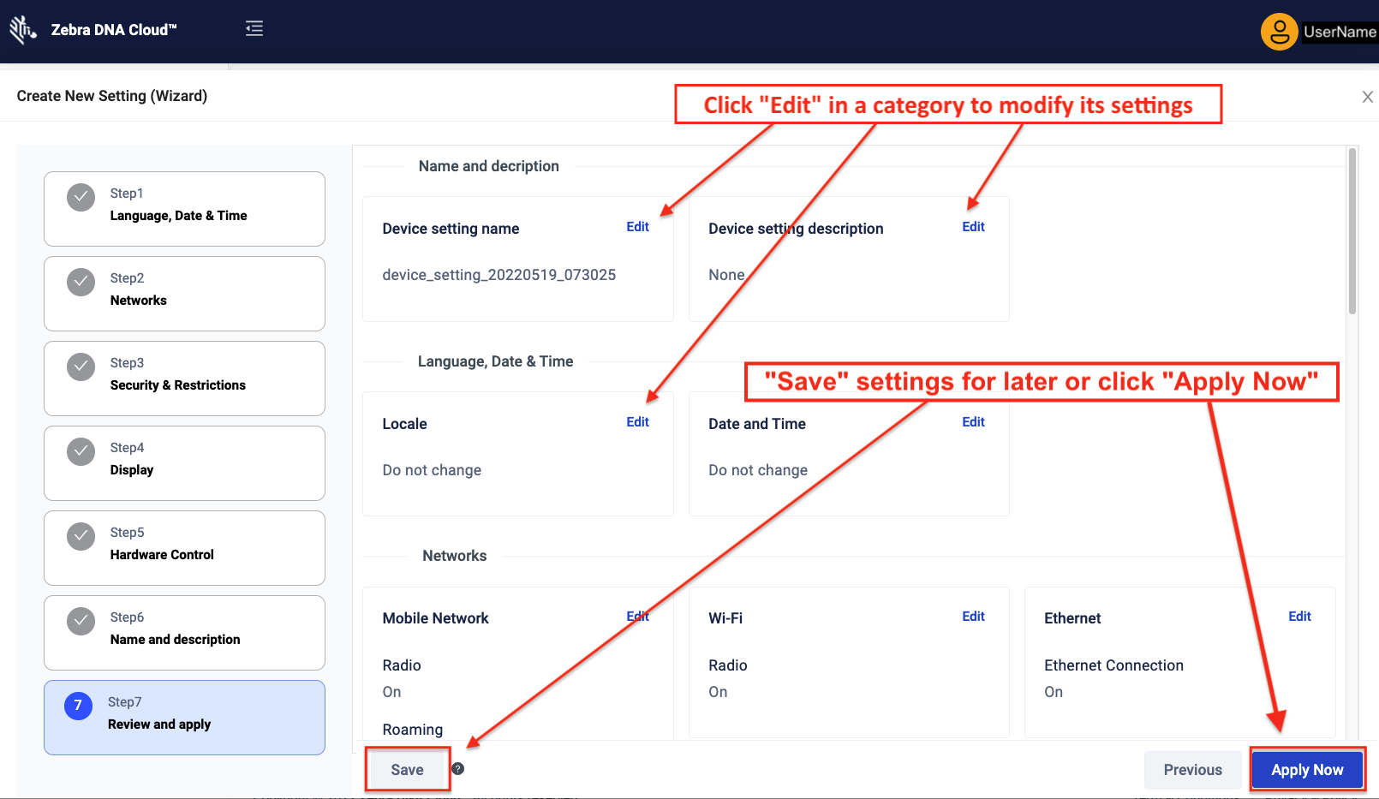The image size is (1379, 799).
Task: Edit Date and Time settings
Action: coord(973,422)
